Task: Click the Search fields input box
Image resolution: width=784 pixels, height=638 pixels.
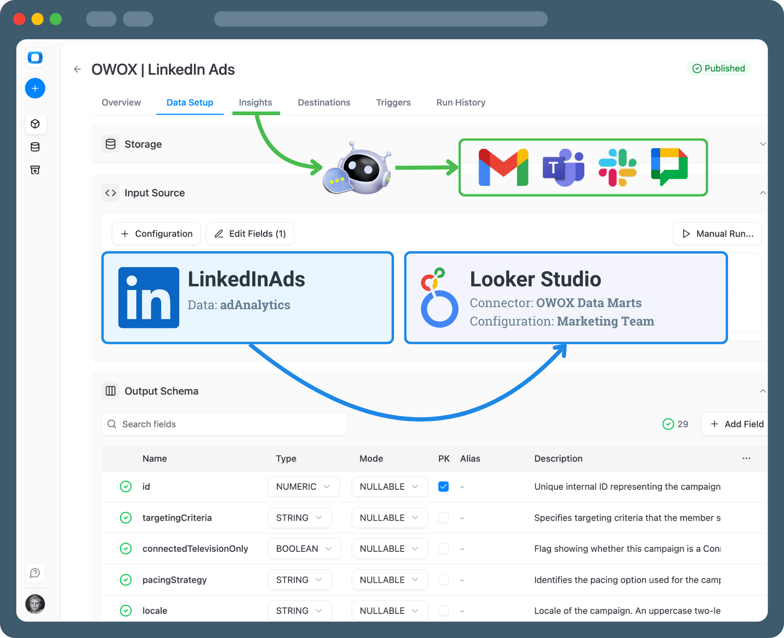Action: coord(224,424)
